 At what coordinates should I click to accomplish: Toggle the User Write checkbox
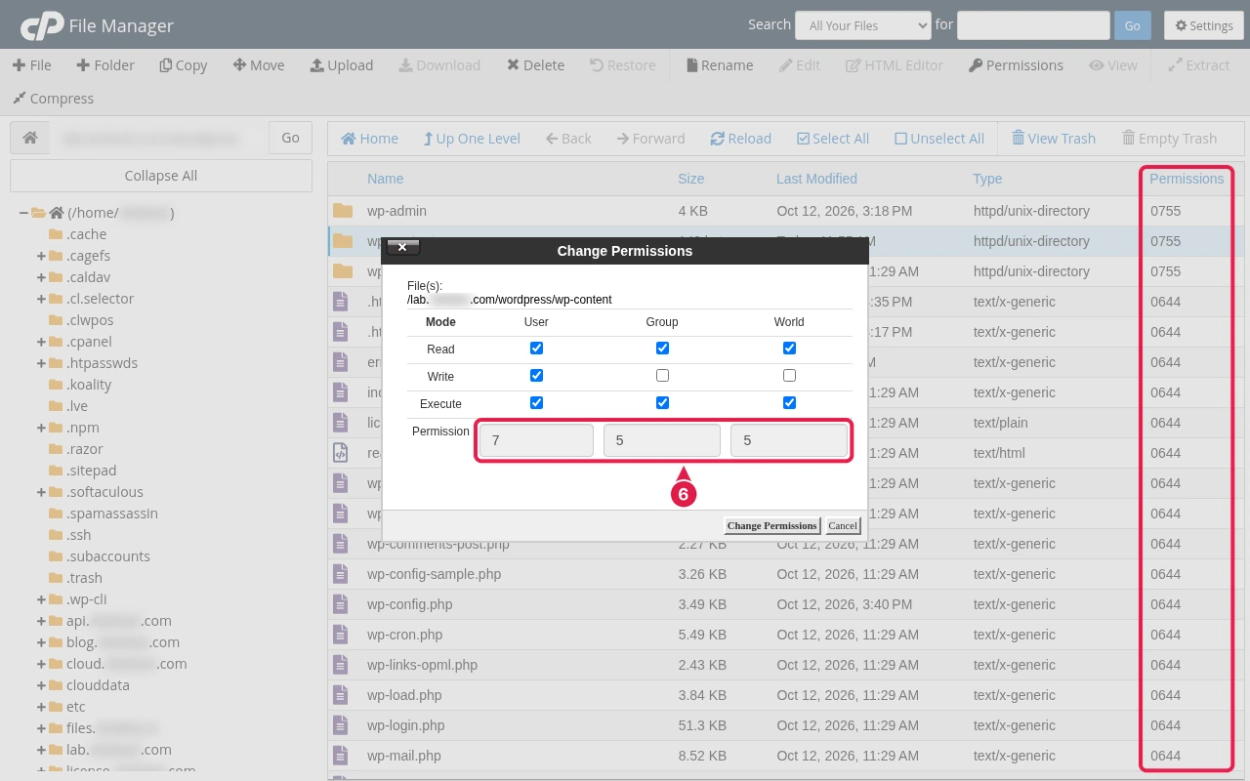pyautogui.click(x=536, y=376)
